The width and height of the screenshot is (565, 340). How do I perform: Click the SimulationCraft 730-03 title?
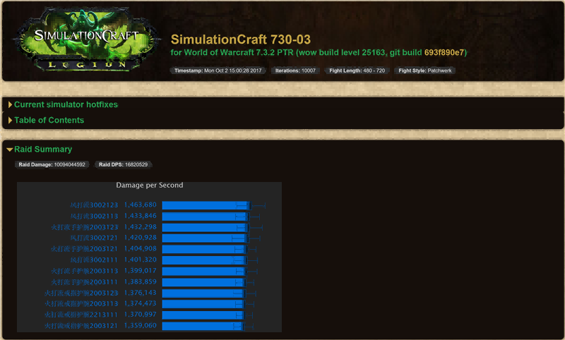(x=240, y=40)
